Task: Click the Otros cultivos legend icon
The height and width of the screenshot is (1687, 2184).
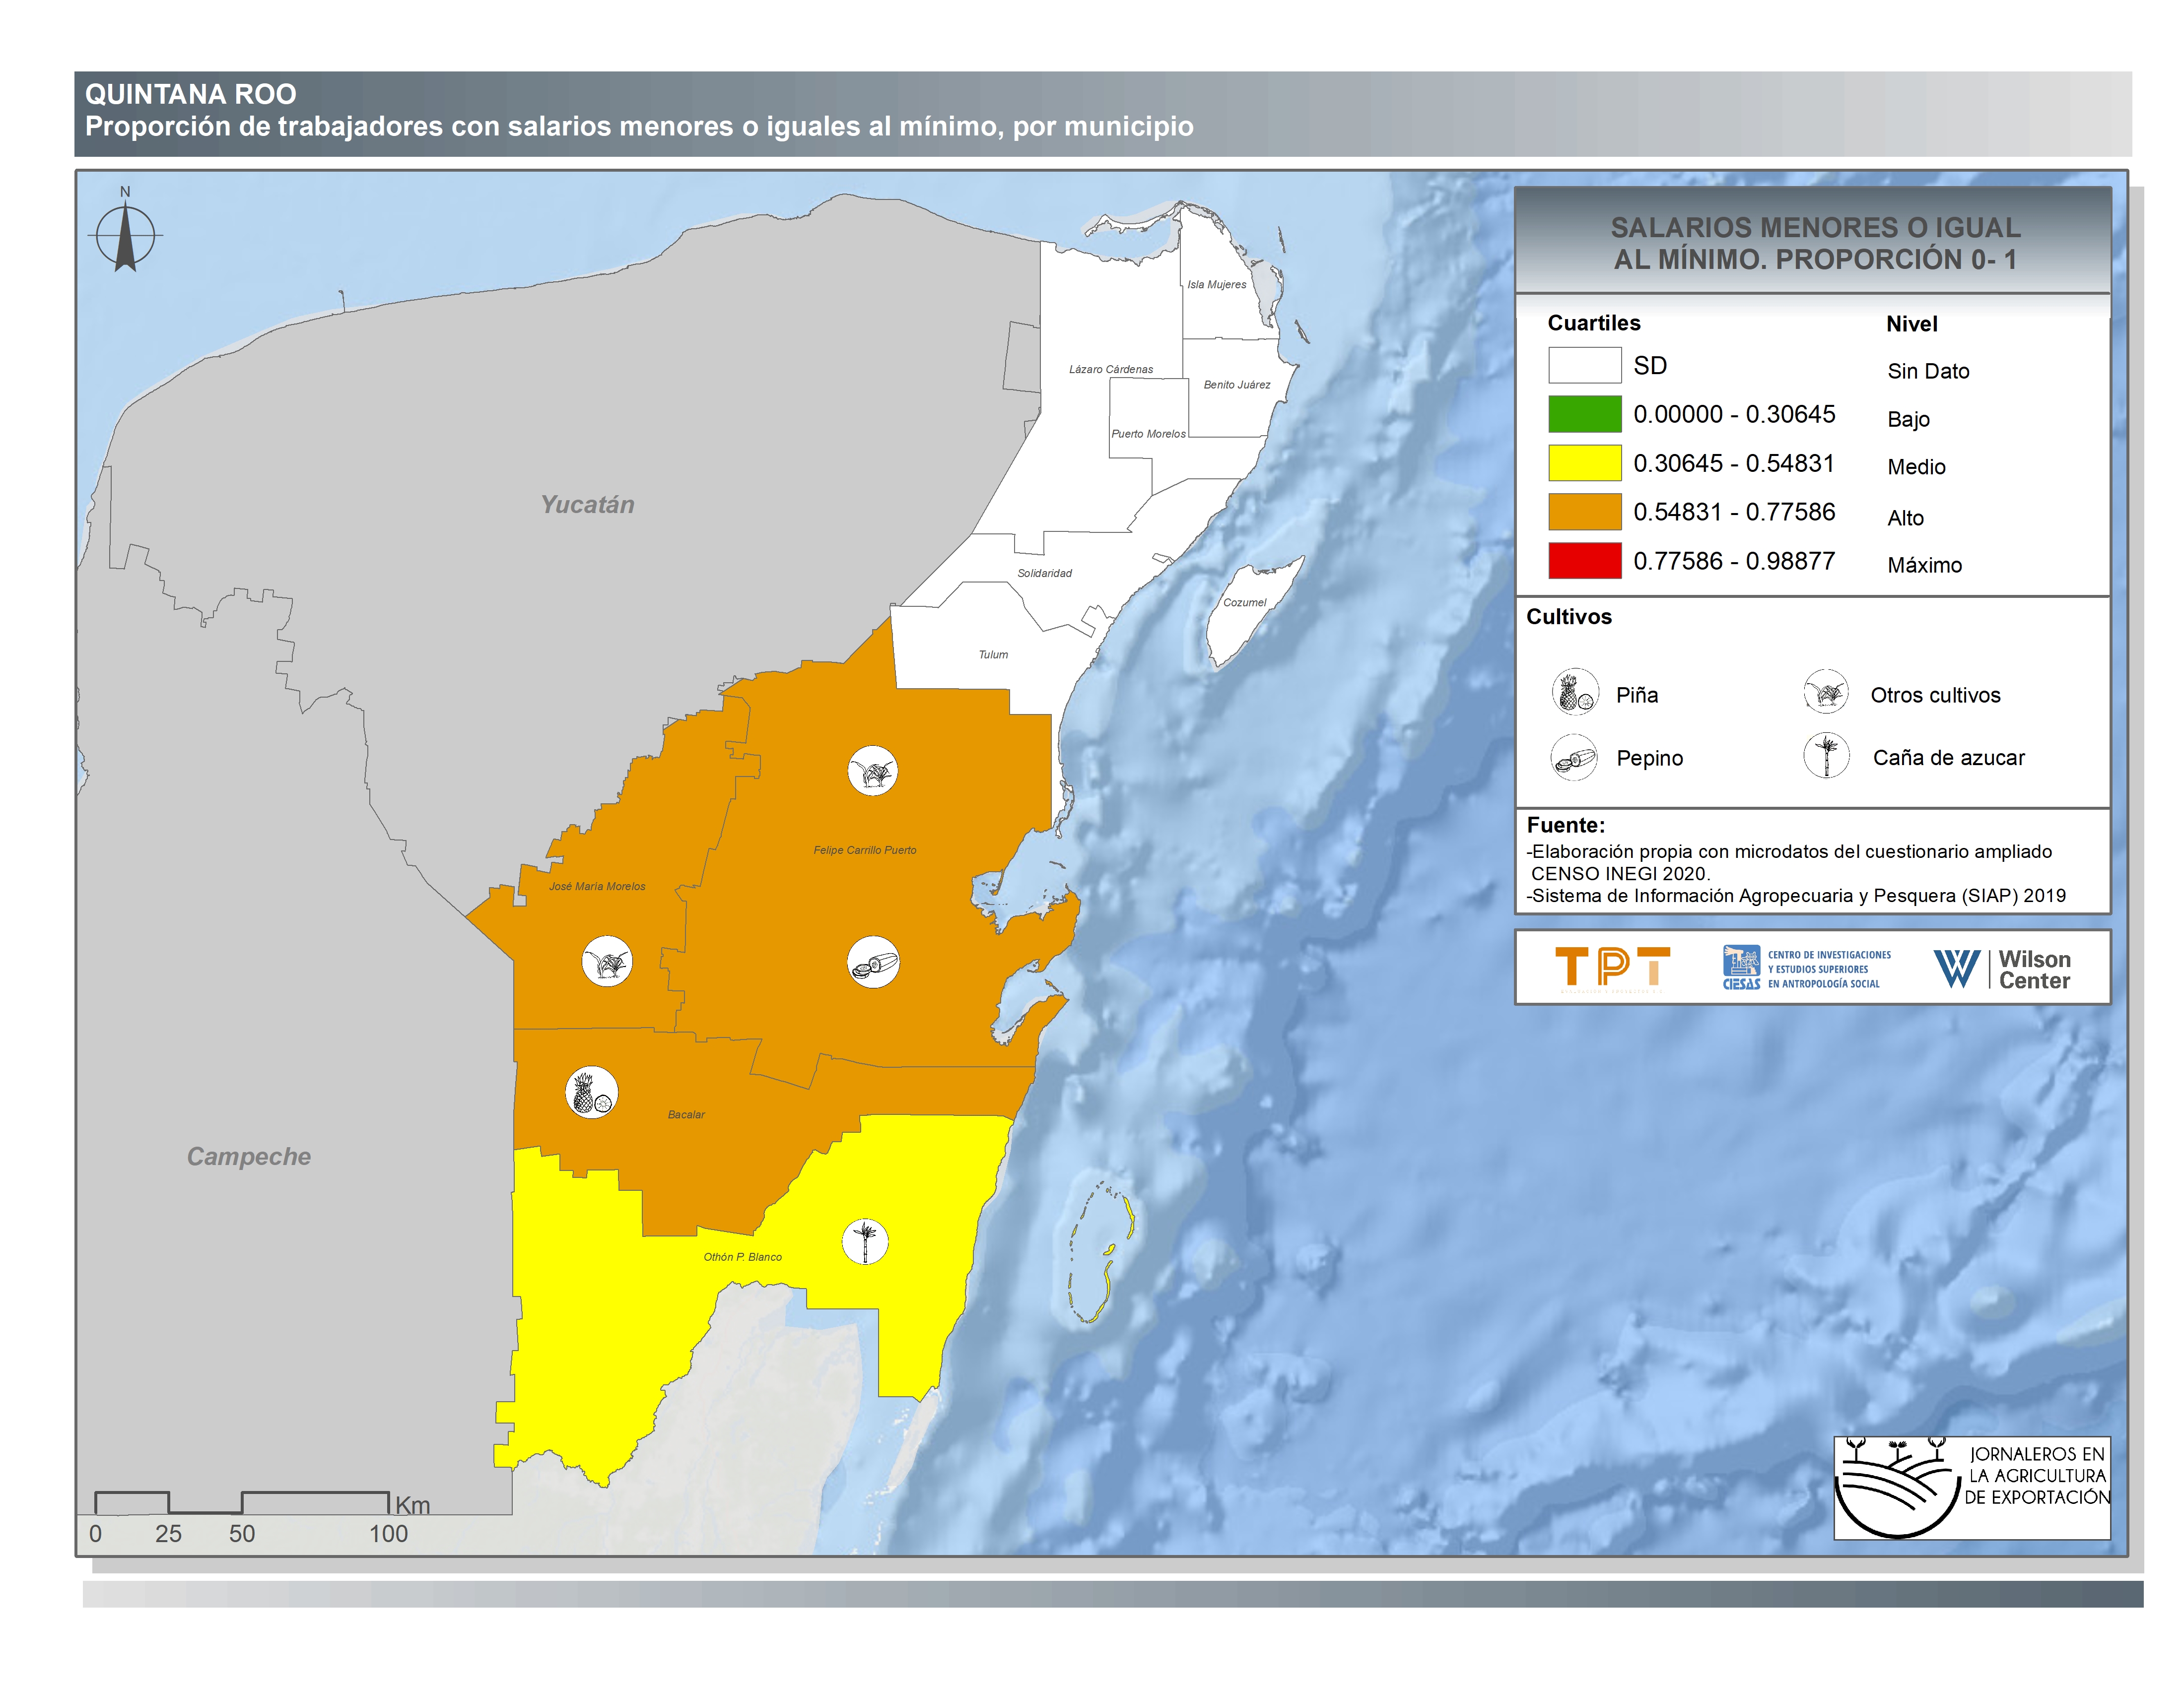Action: pyautogui.click(x=1826, y=692)
